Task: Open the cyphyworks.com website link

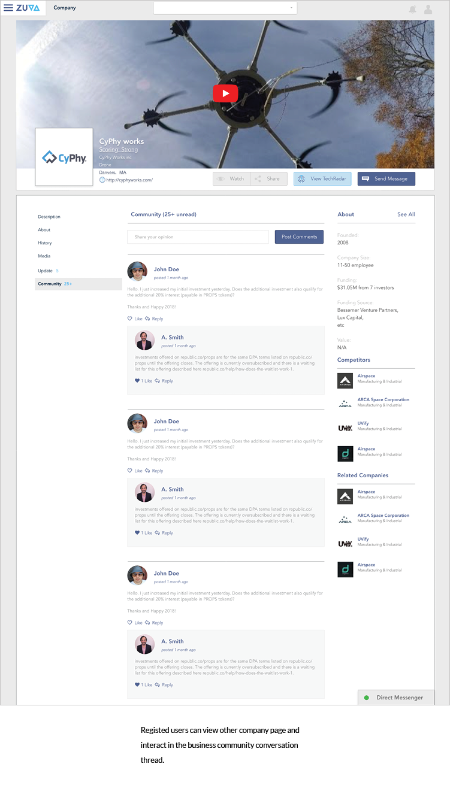Action: (129, 180)
